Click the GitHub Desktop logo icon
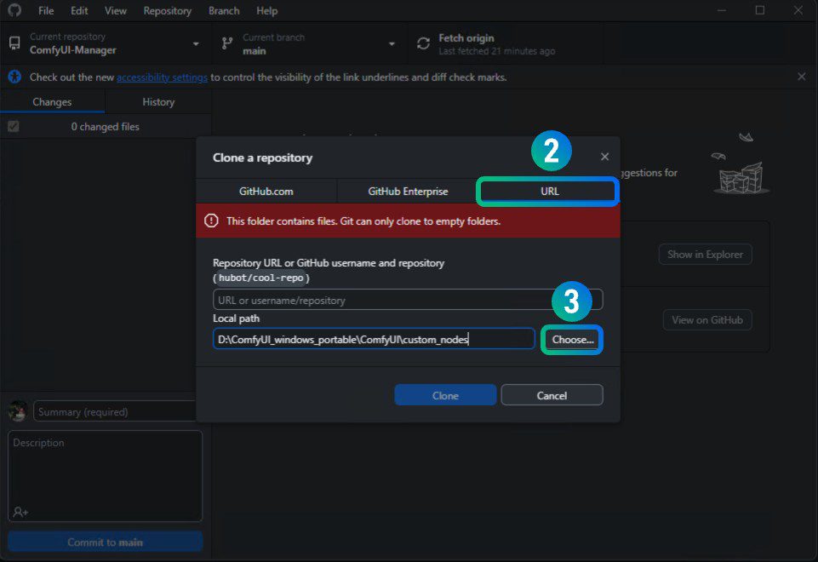818x562 pixels. 14,10
